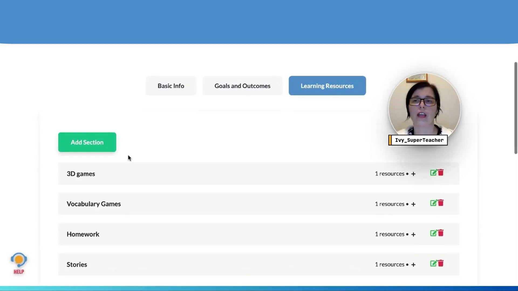This screenshot has width=518, height=291.
Task: Add resource to Stories section
Action: 413,265
